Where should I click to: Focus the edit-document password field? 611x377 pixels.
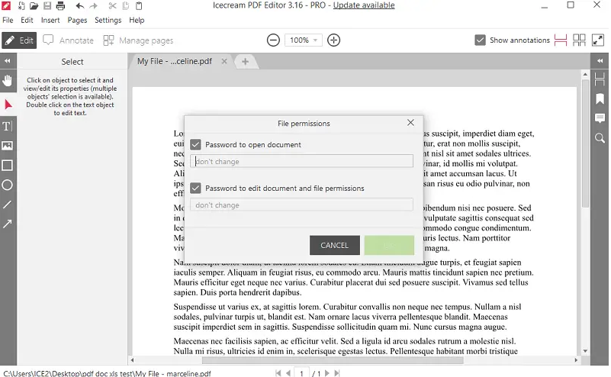[301, 205]
